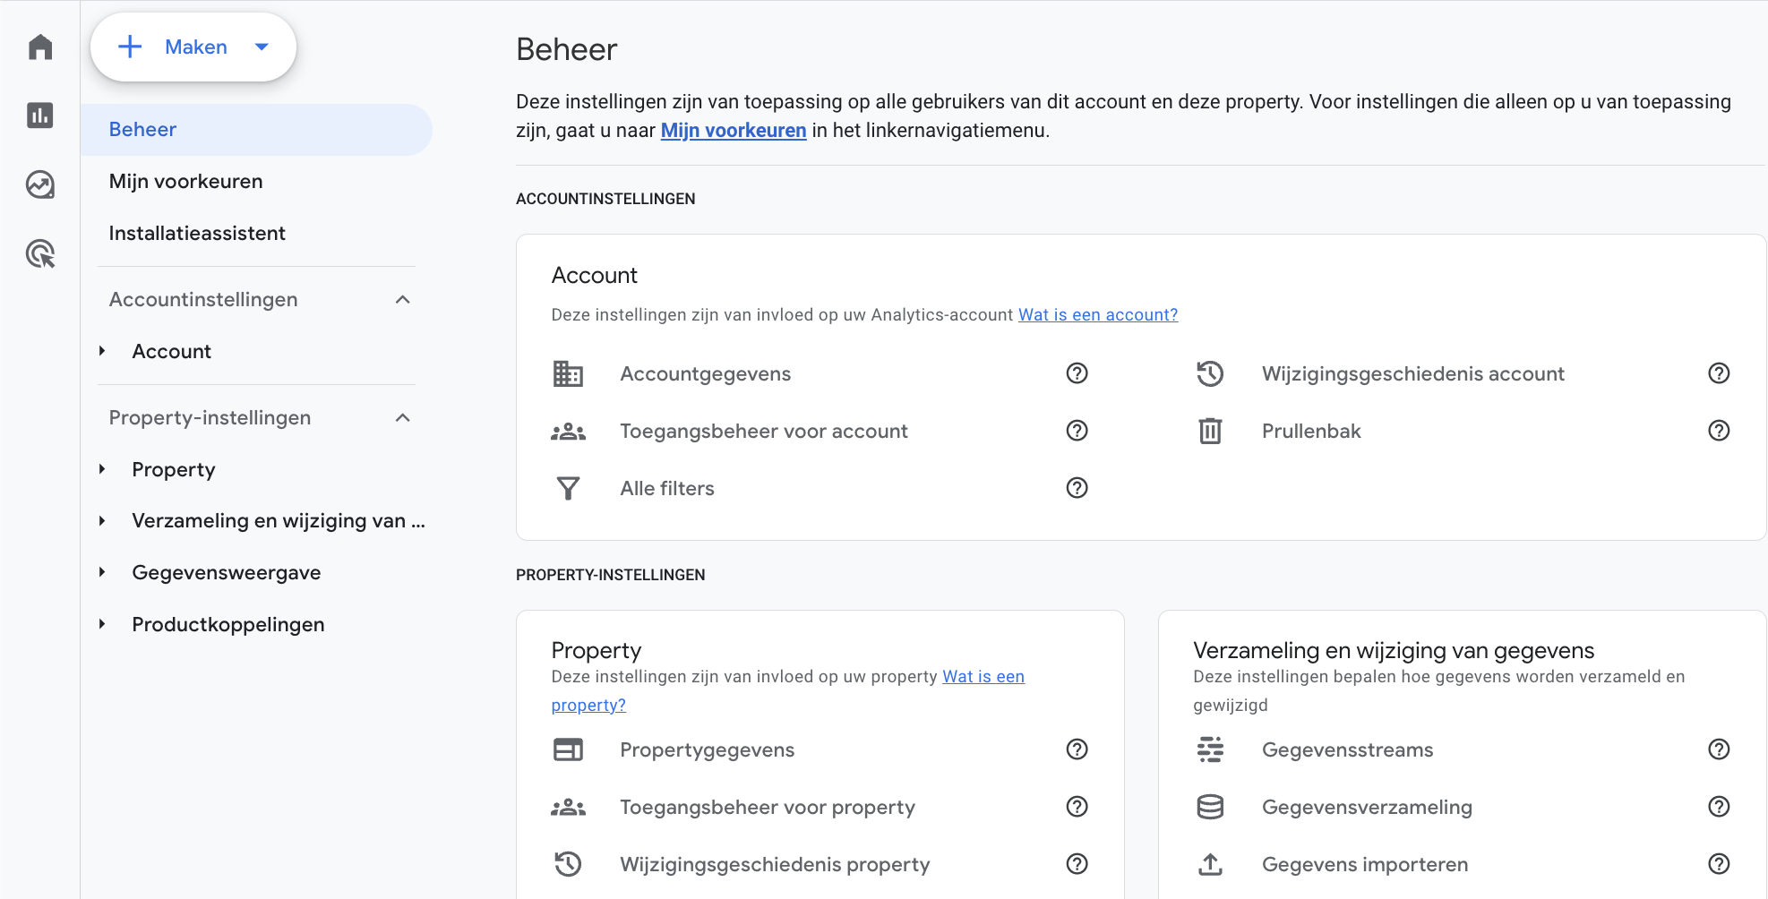Open help icon next to Gegevensverzameling
This screenshot has height=899, width=1768.
click(1719, 807)
